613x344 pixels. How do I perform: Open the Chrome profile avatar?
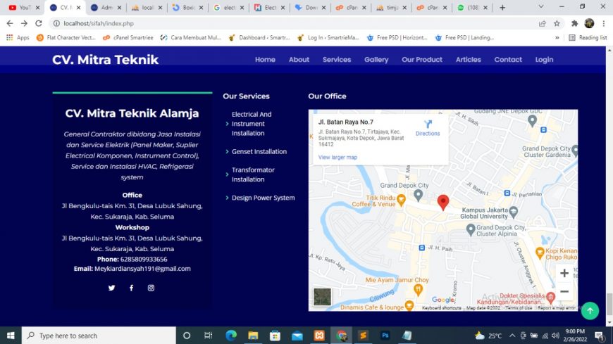(589, 23)
